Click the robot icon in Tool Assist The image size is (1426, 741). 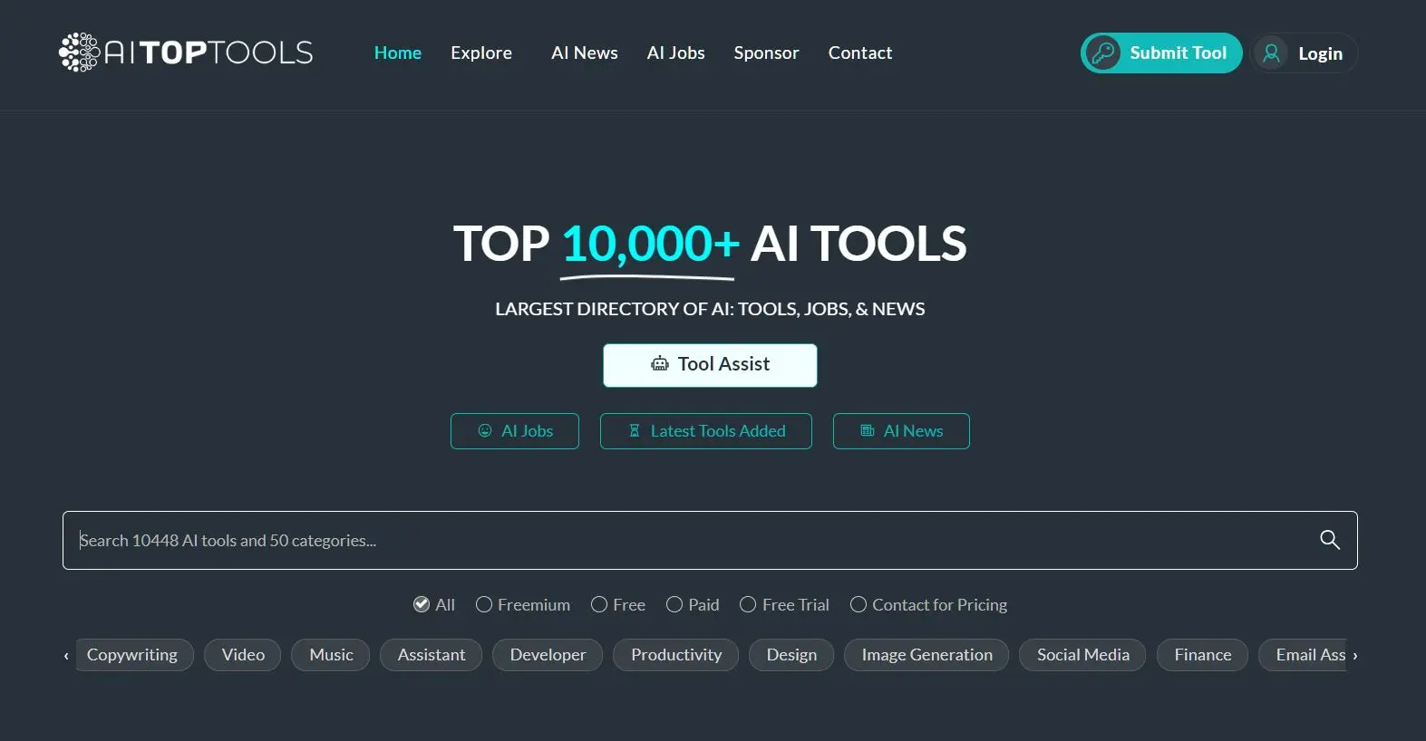pyautogui.click(x=660, y=364)
